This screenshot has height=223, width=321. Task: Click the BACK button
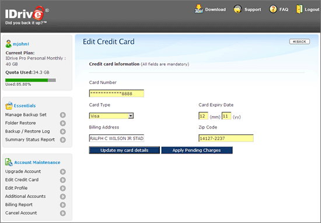299,41
